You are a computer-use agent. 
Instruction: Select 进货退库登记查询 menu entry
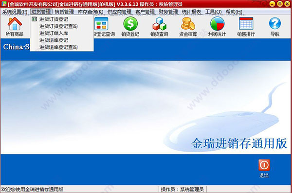point(62,47)
